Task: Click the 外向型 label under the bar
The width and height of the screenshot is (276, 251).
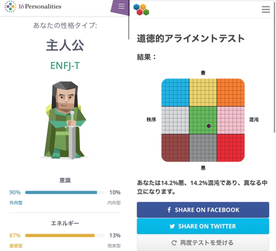Action: pyautogui.click(x=16, y=203)
